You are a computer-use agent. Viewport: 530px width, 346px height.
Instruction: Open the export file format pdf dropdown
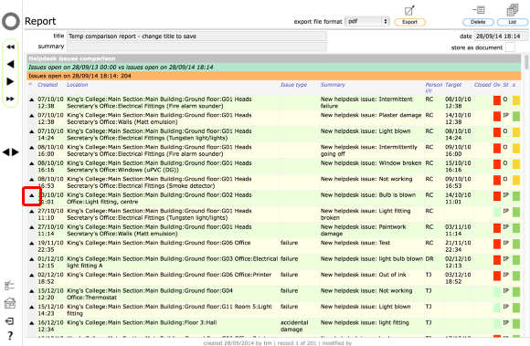coord(367,21)
